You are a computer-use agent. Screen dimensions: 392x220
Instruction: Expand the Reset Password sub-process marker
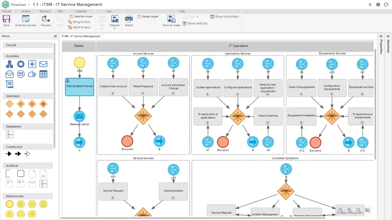143,93
